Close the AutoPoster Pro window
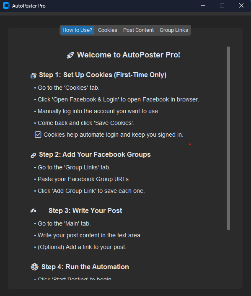This screenshot has width=251, height=296. pos(241,6)
